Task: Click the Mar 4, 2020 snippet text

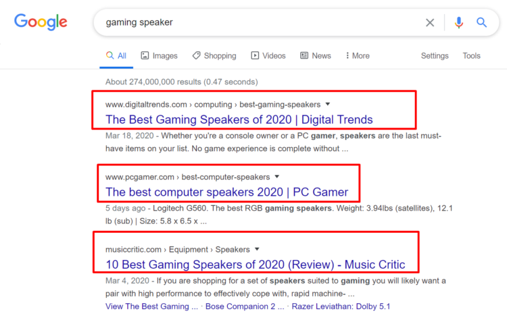Action: coord(276,287)
